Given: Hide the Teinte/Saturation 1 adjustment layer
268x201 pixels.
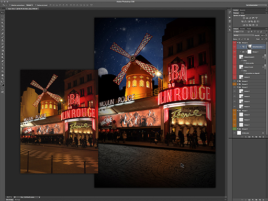Looking at the screenshot, I should 234,47.
